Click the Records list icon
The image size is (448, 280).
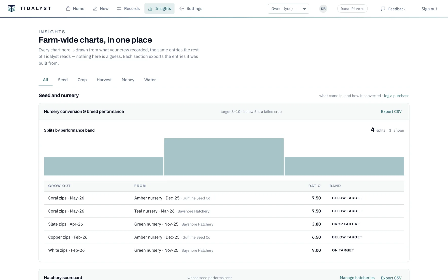click(x=119, y=9)
